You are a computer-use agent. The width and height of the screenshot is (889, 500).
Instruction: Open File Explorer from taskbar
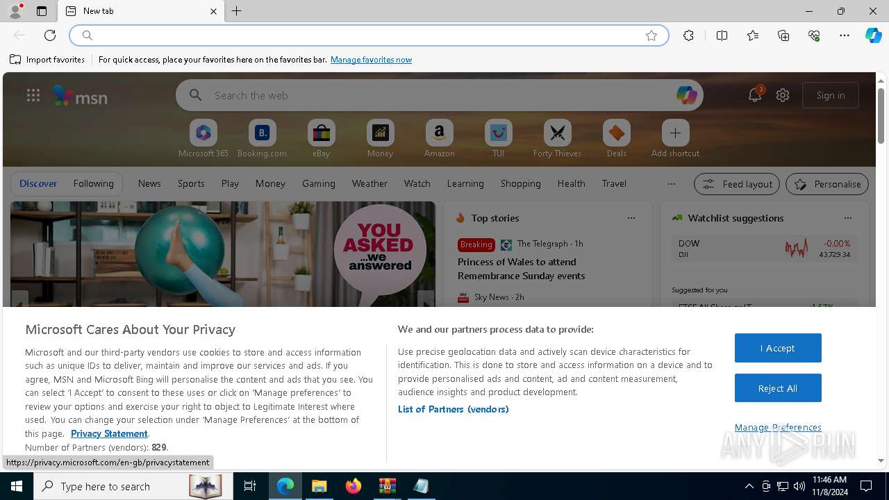tap(319, 486)
